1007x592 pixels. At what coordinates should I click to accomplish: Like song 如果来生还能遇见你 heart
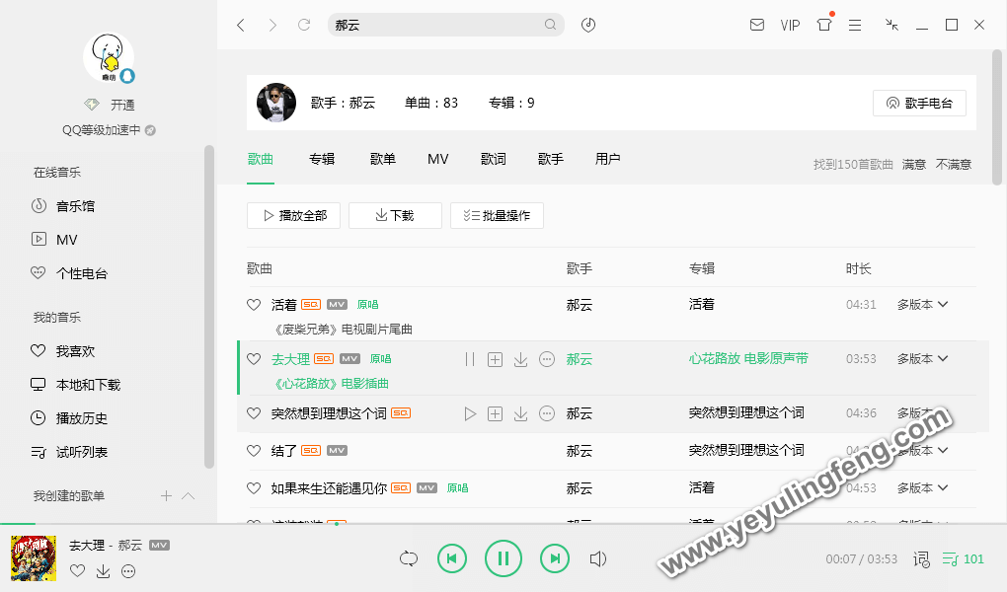coord(254,488)
